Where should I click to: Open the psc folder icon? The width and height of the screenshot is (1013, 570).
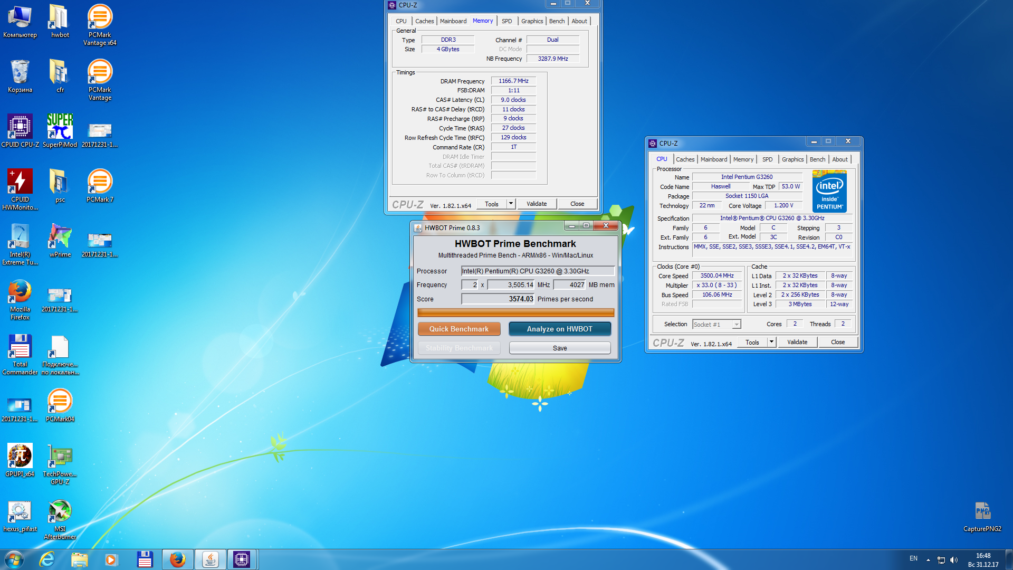[x=60, y=186]
